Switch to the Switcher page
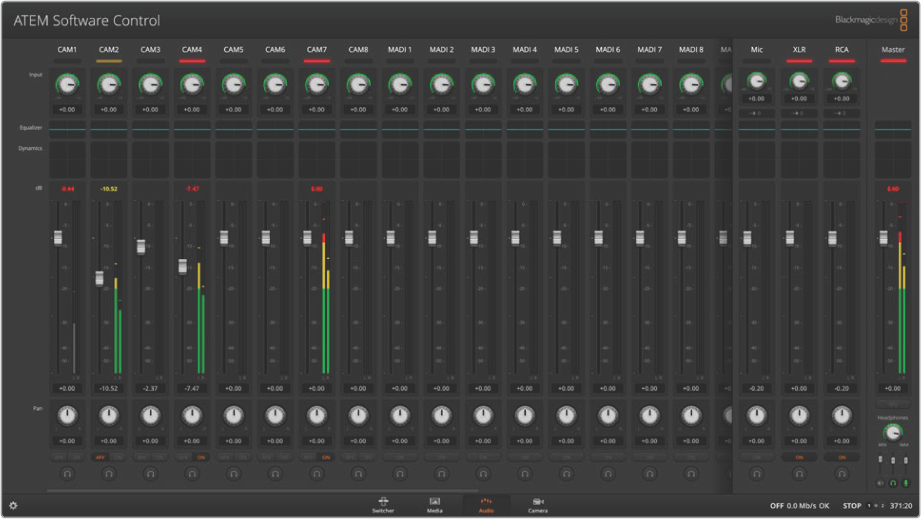The width and height of the screenshot is (921, 519). pos(383,505)
